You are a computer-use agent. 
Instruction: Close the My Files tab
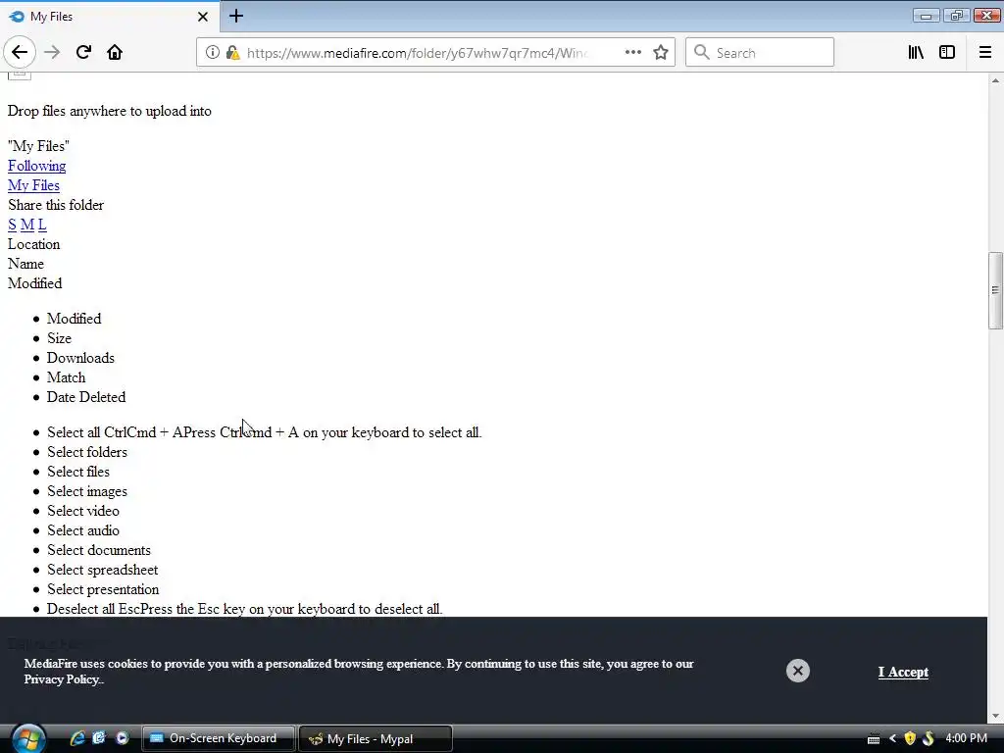coord(203,17)
